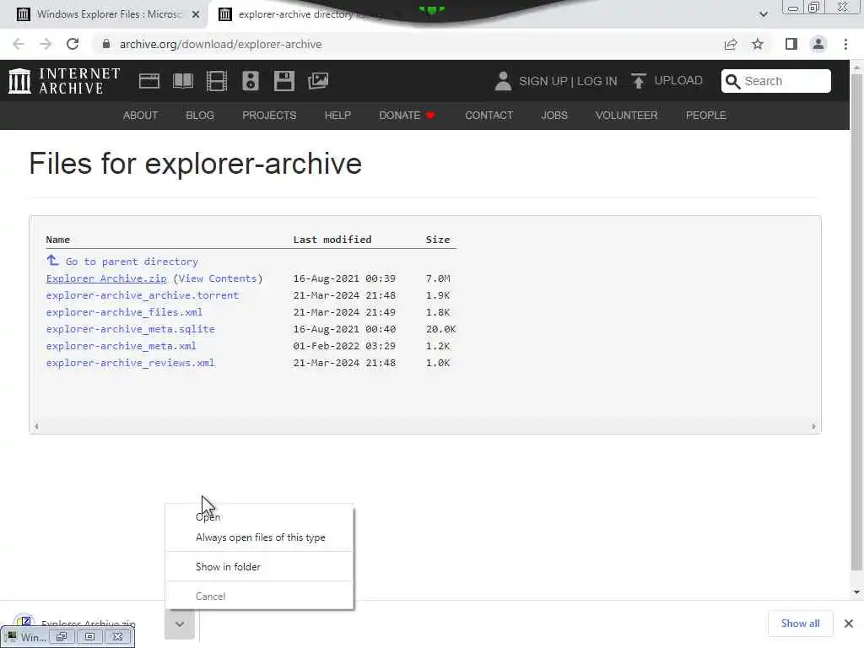This screenshot has height=648, width=864.
Task: Click the site lock icon in the address bar
Action: pos(106,44)
